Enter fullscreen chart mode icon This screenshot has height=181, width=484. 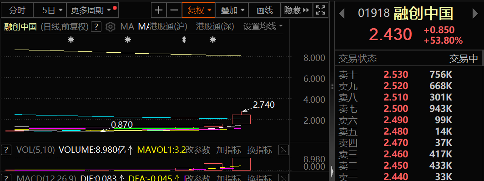[321, 10]
